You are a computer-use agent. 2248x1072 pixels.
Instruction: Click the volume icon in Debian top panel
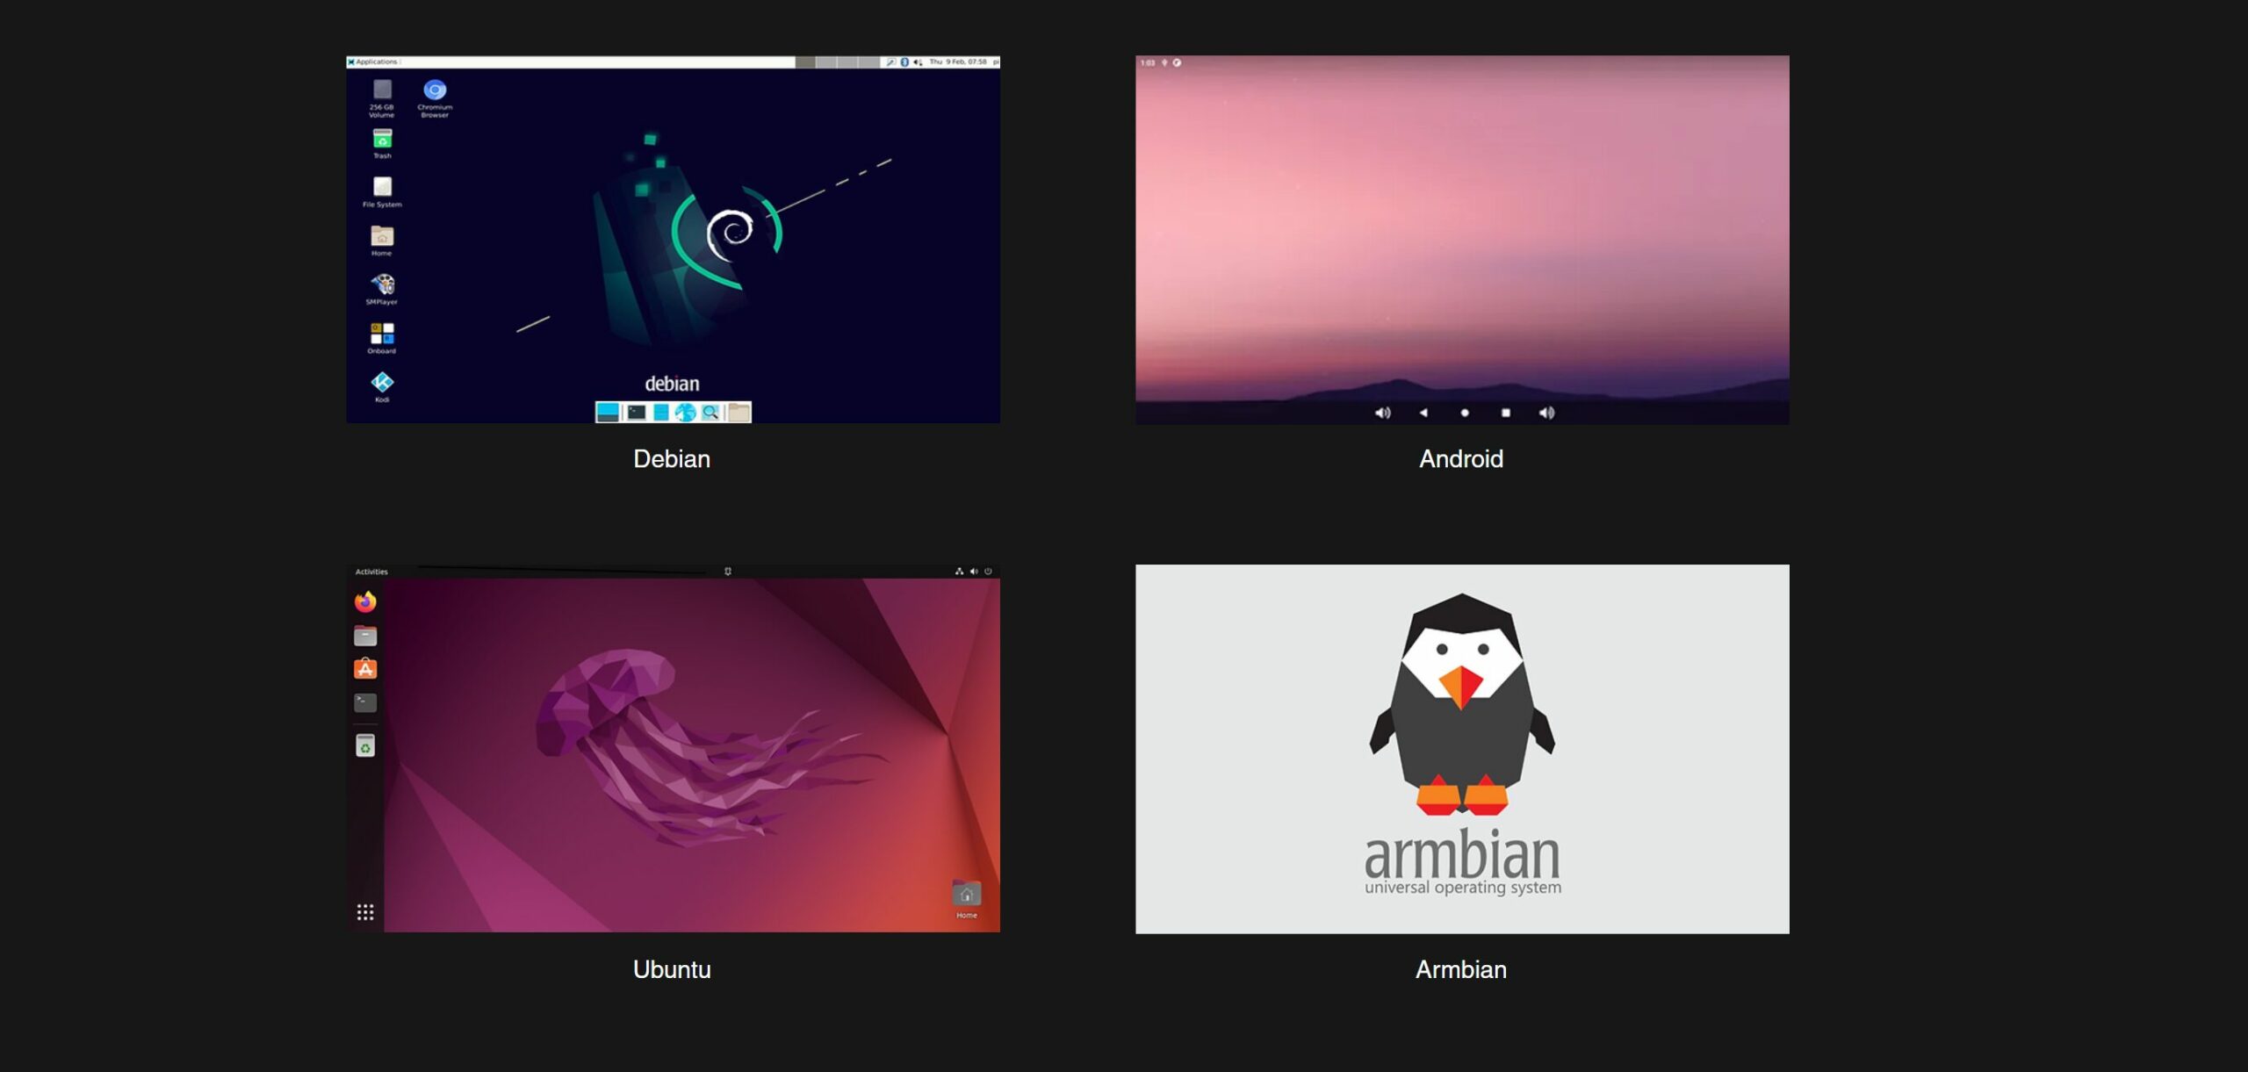point(918,62)
